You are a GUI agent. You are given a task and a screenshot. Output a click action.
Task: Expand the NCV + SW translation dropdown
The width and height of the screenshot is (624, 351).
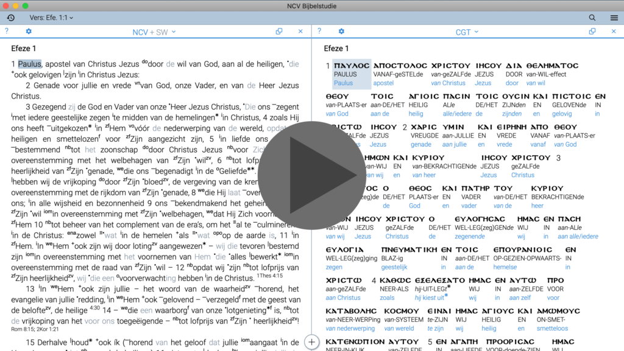tap(154, 32)
